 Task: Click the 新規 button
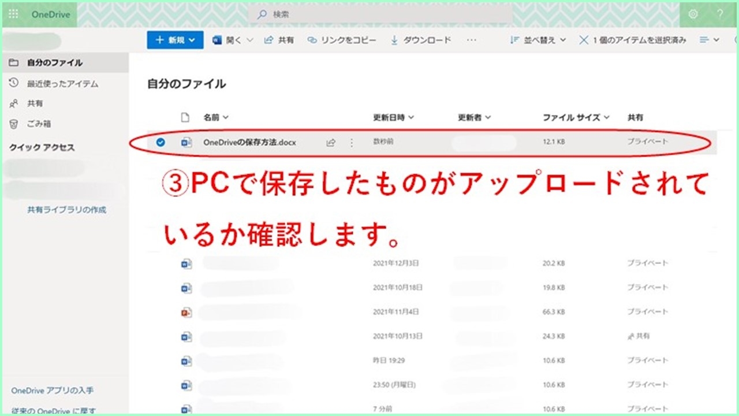[x=175, y=40]
